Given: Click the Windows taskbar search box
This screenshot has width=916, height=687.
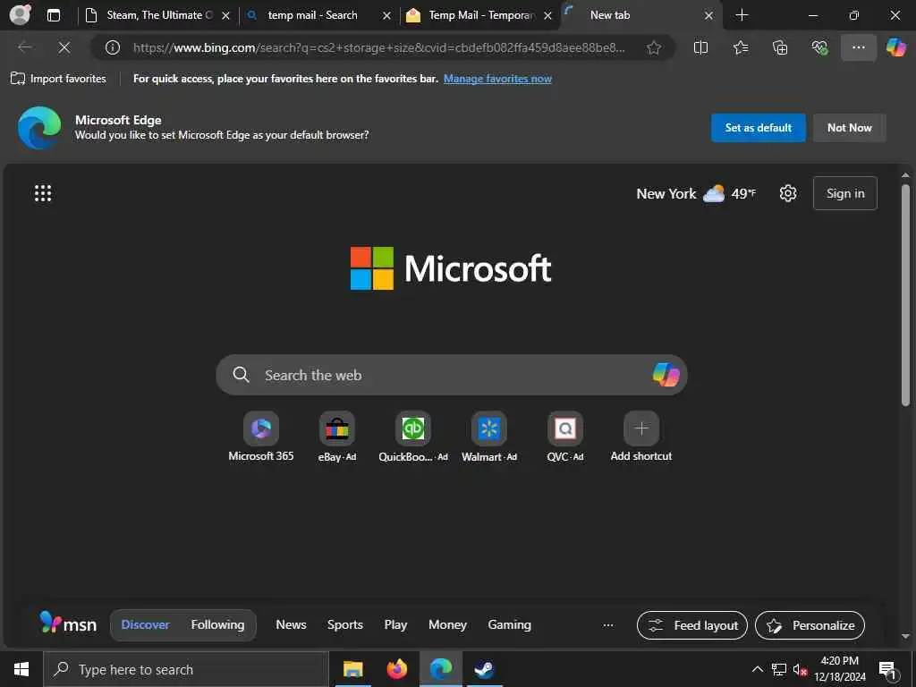Looking at the screenshot, I should pyautogui.click(x=186, y=669).
